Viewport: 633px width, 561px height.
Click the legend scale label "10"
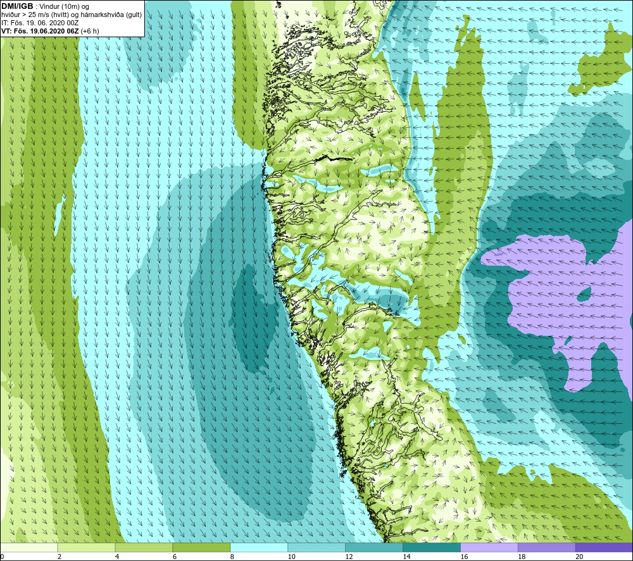291,557
